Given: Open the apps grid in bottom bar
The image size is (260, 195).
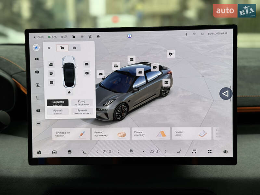Looking at the screenshot, I should click(x=210, y=151).
